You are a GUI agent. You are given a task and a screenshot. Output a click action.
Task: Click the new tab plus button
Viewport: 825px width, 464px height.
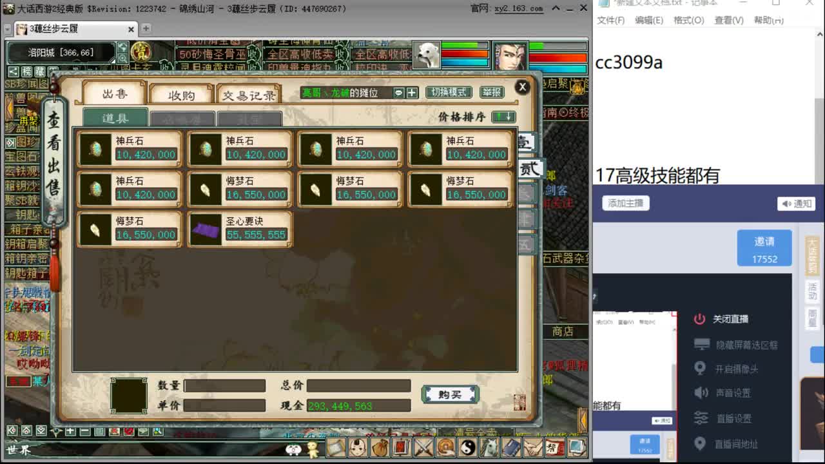tap(146, 28)
